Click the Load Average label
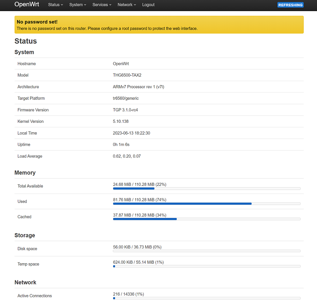This screenshot has width=317, height=306. [x=30, y=156]
